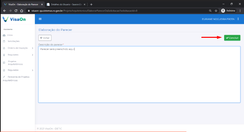Viewport: 244px width, 132px height.
Task: Click the Assistente label in sidebar
Action: (x=8, y=29)
